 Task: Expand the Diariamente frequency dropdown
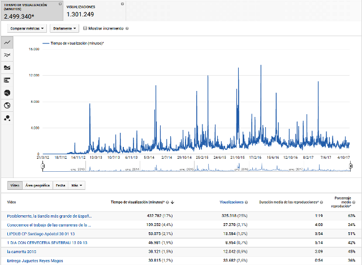tap(64, 28)
